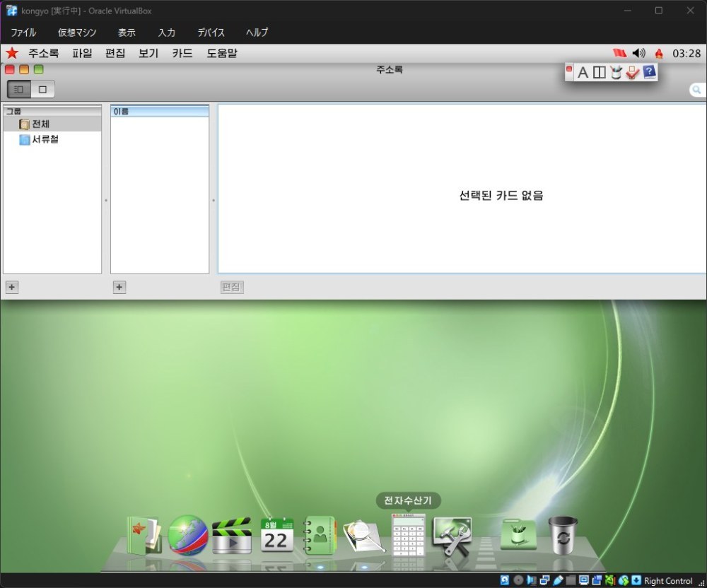Add a new contact with plus button

click(x=119, y=287)
